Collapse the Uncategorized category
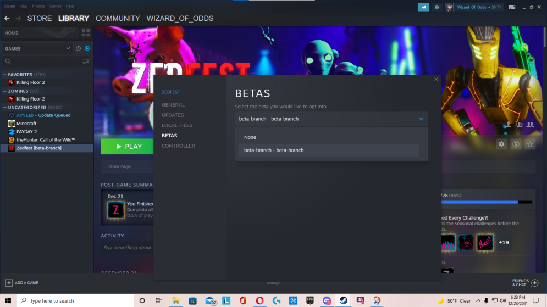The width and height of the screenshot is (547, 307). (5, 107)
